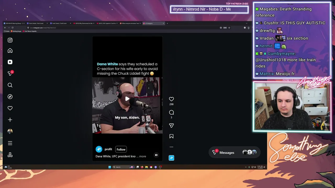This screenshot has height=188, width=335.
Task: Open the taskbar clock showing 11:31 AM
Action: point(260,167)
